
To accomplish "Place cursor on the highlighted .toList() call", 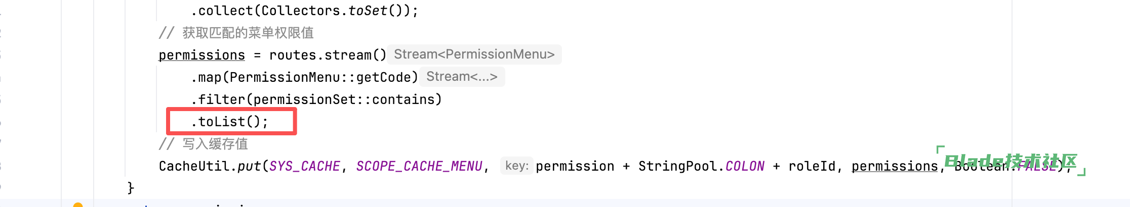I will point(229,122).
